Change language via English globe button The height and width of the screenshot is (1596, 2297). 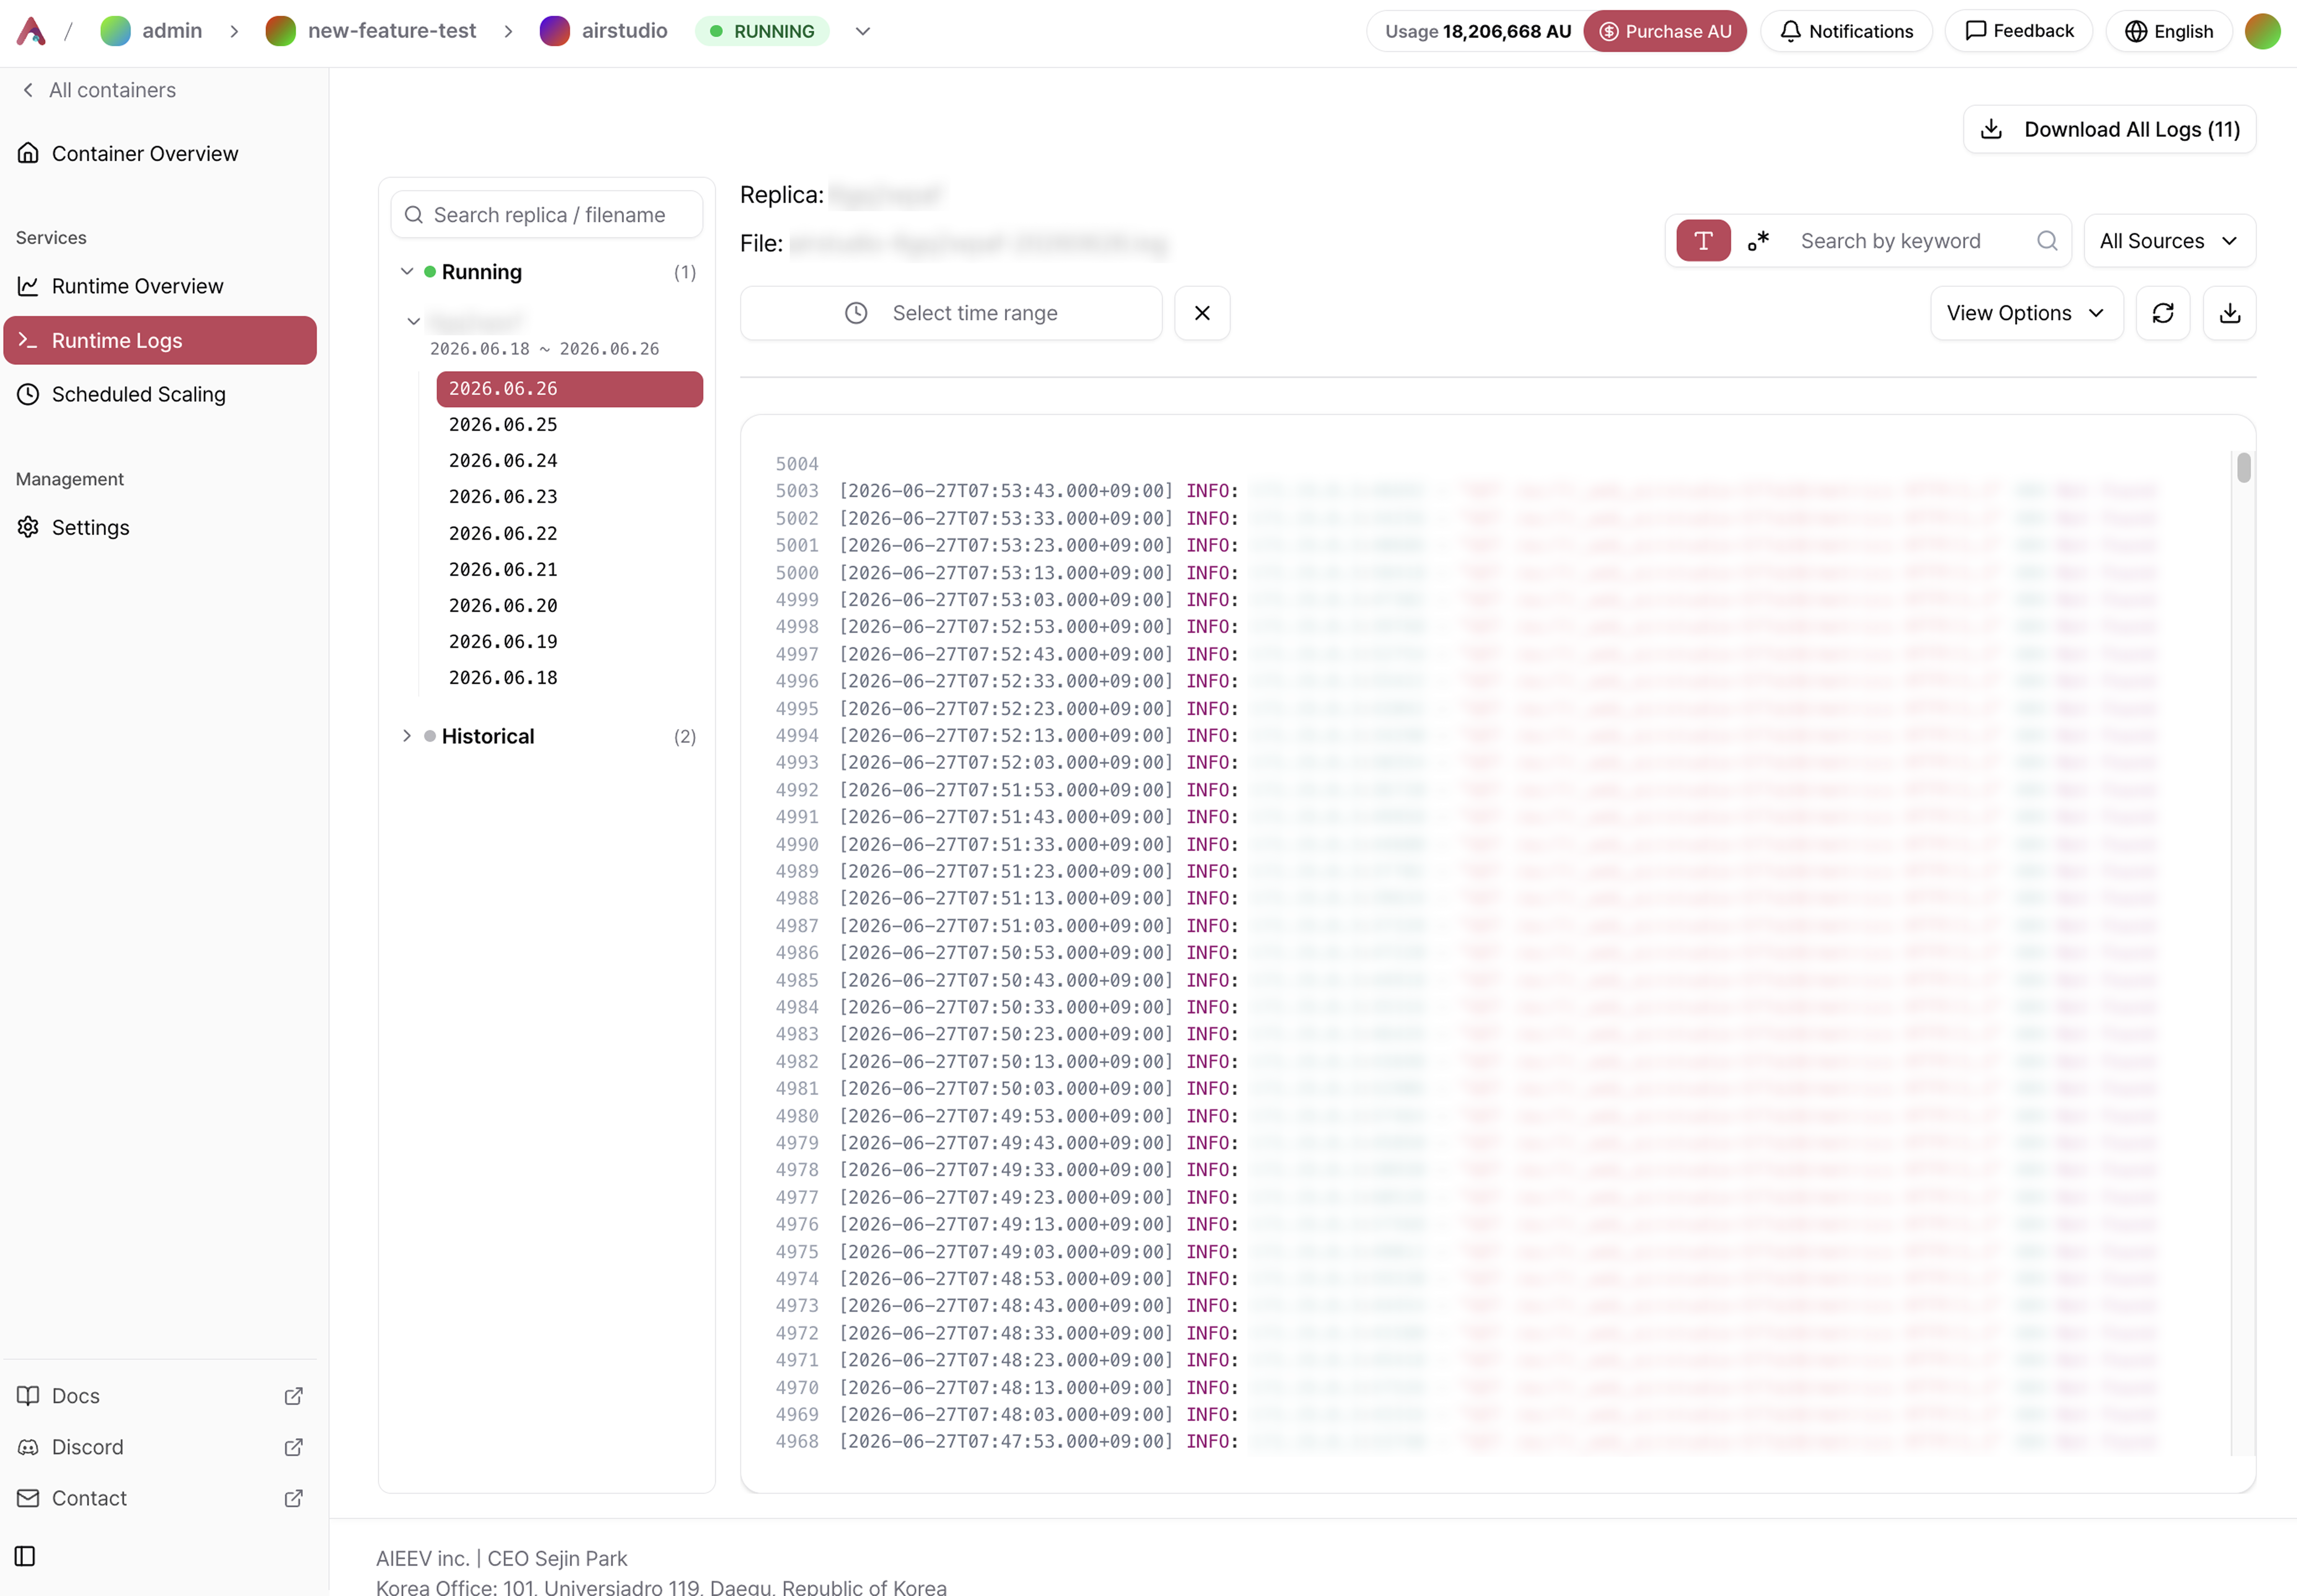click(x=2169, y=31)
